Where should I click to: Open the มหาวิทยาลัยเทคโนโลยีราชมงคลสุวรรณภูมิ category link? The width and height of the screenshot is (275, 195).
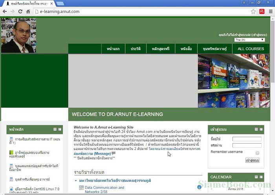pos(115,181)
